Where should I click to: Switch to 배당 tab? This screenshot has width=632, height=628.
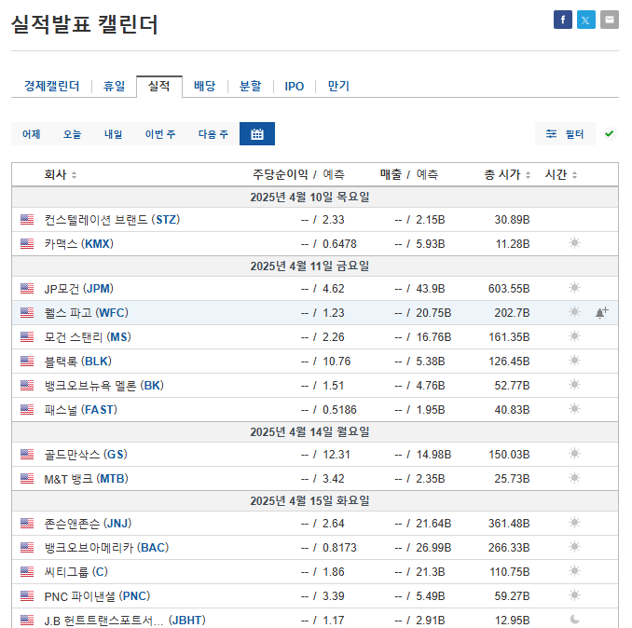click(x=205, y=87)
